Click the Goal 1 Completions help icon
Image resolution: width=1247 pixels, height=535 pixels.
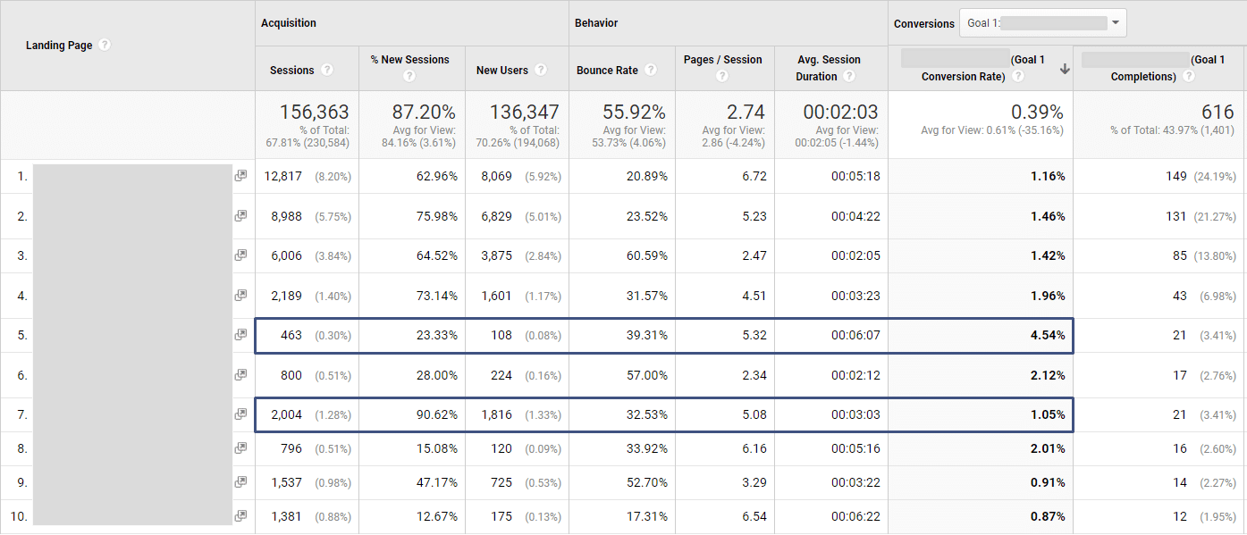[x=1188, y=76]
